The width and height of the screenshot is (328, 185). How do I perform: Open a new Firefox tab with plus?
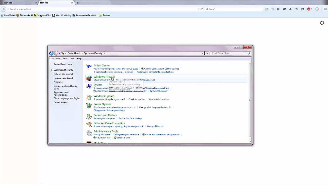point(78,3)
